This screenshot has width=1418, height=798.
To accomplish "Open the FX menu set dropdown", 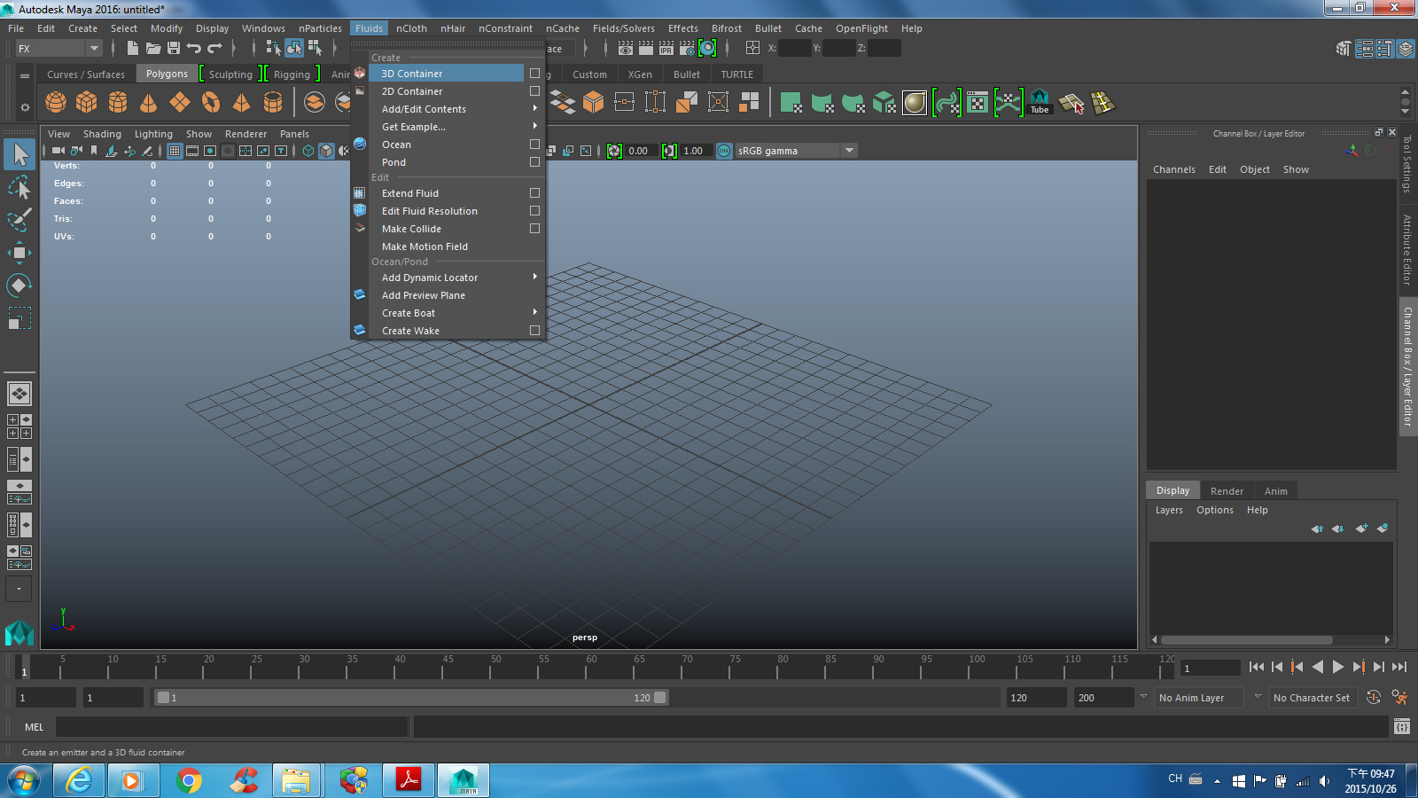I will pos(93,48).
